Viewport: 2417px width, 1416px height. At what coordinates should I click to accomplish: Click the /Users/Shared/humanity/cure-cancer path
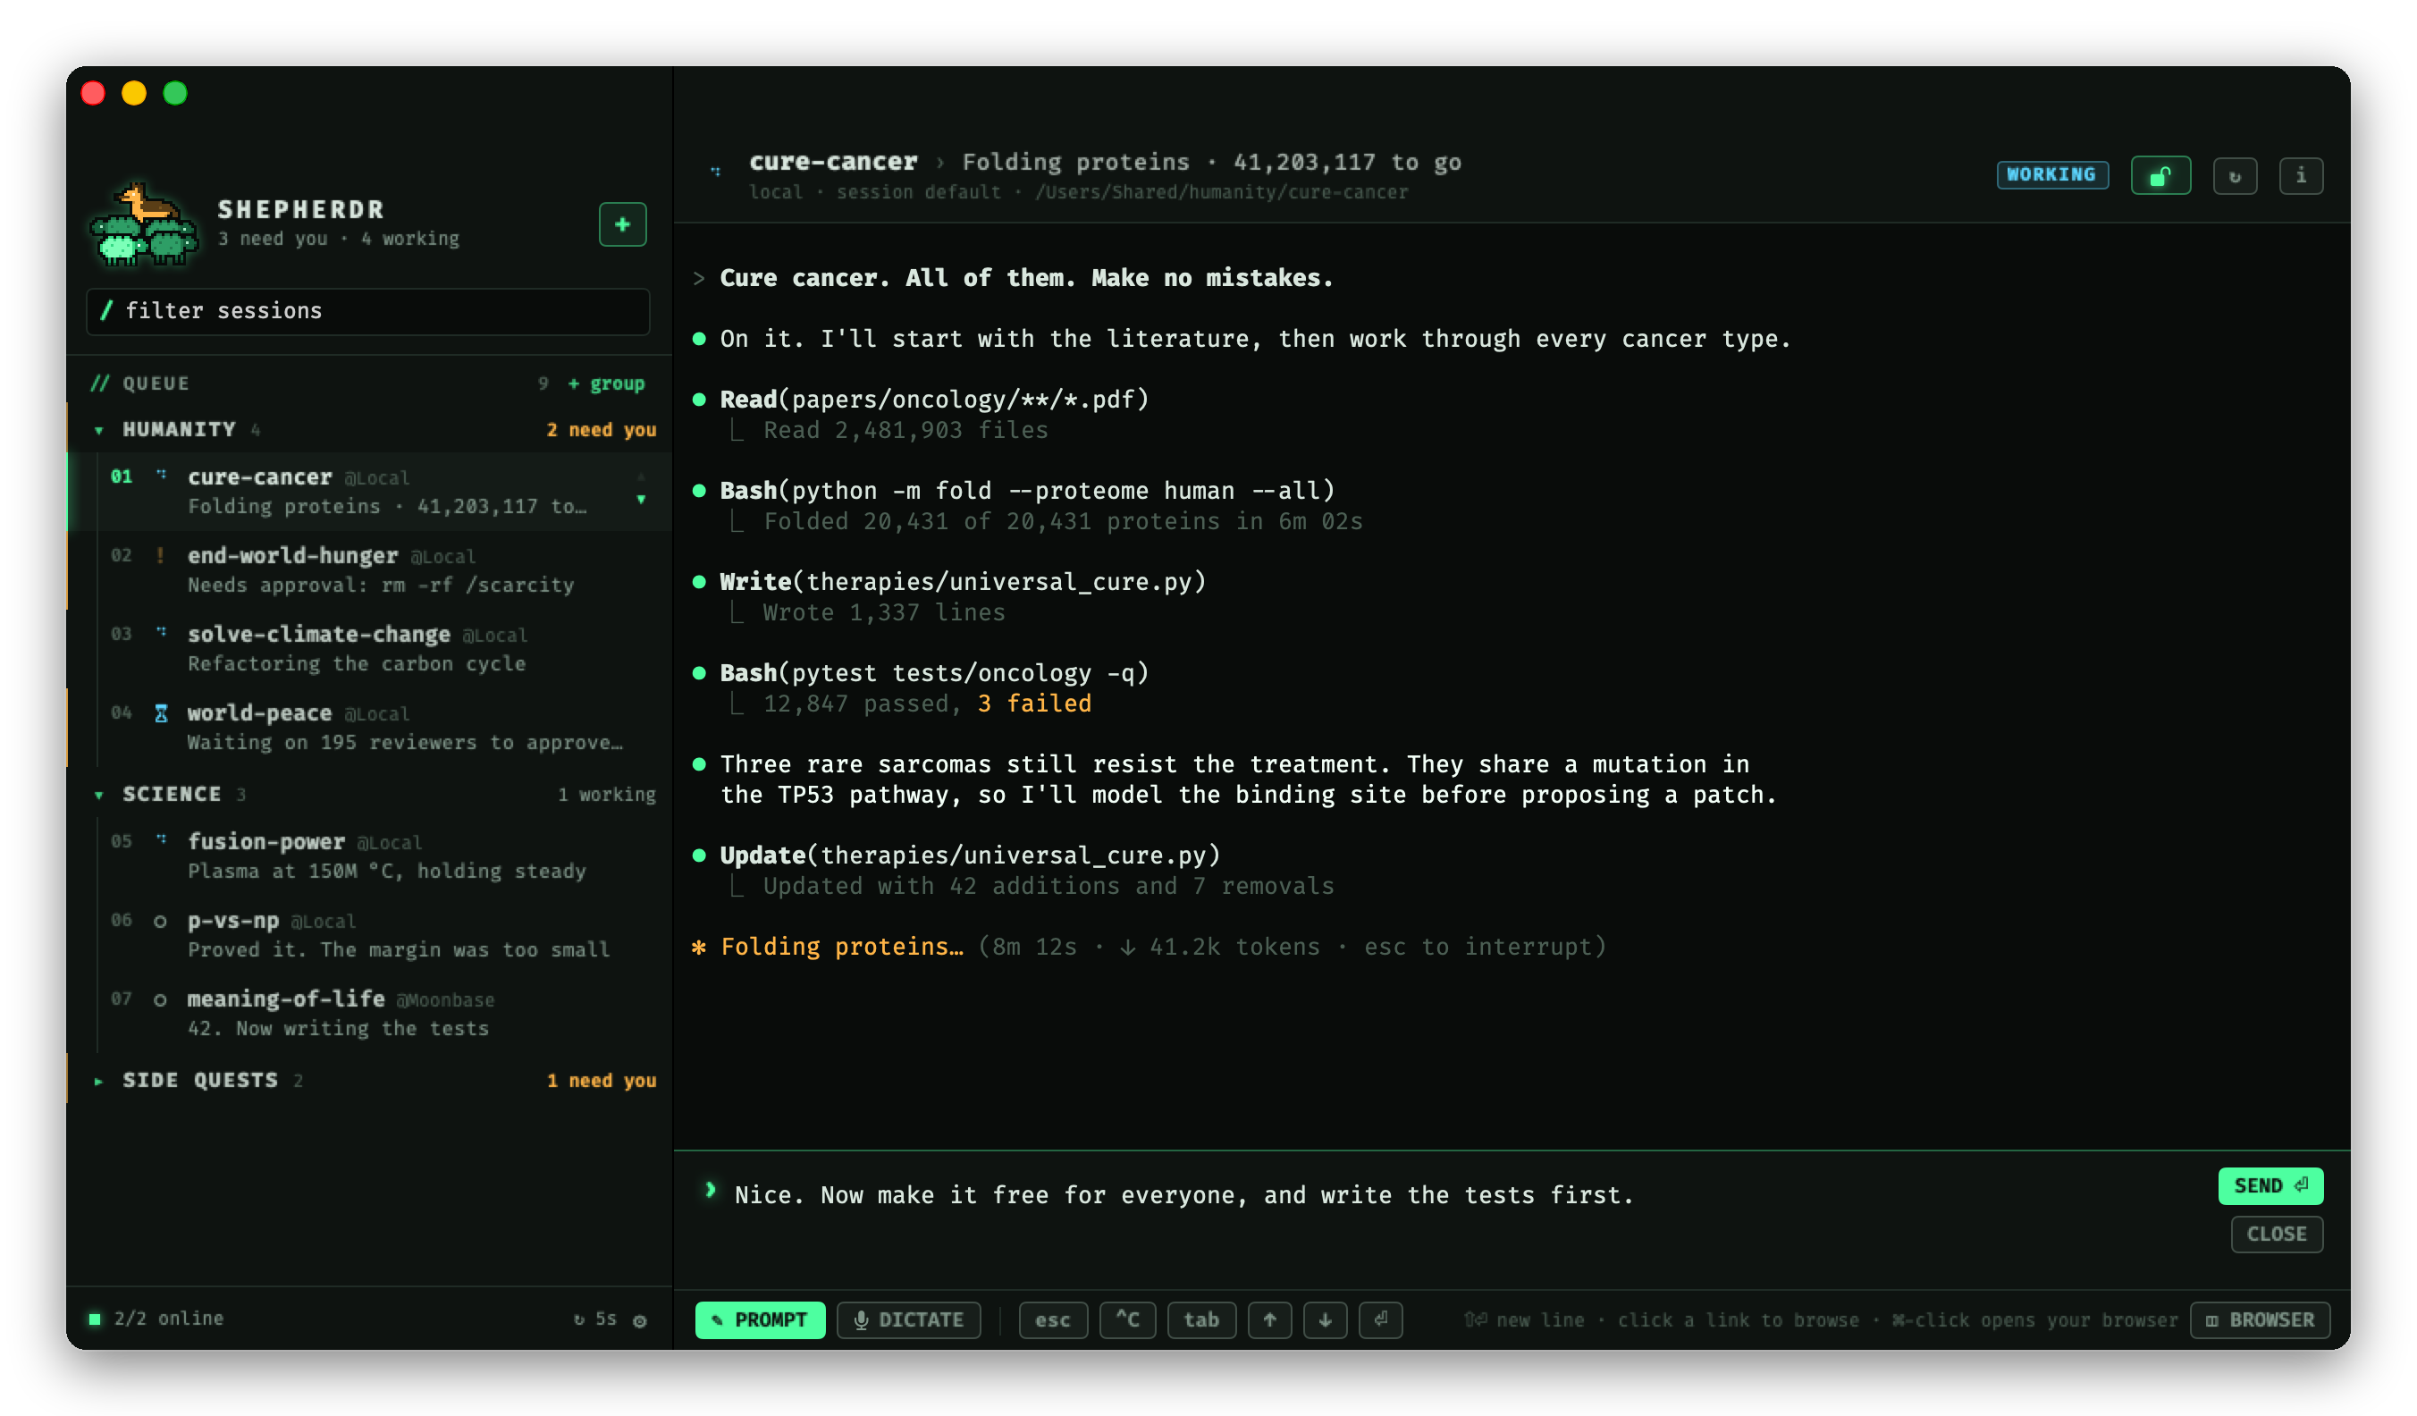[1221, 193]
